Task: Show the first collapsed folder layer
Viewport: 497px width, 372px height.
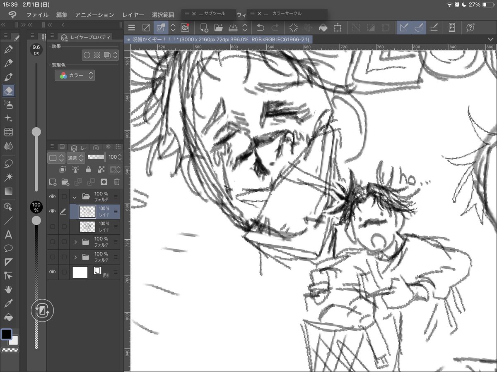Action: (52, 242)
